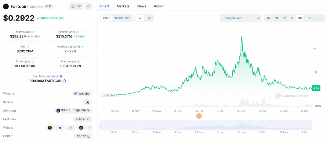Set chart range to 1M
The width and height of the screenshot is (328, 141).
click(284, 18)
